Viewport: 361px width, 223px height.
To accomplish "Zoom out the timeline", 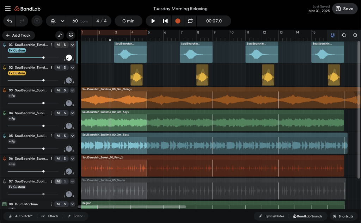I will click(x=344, y=35).
